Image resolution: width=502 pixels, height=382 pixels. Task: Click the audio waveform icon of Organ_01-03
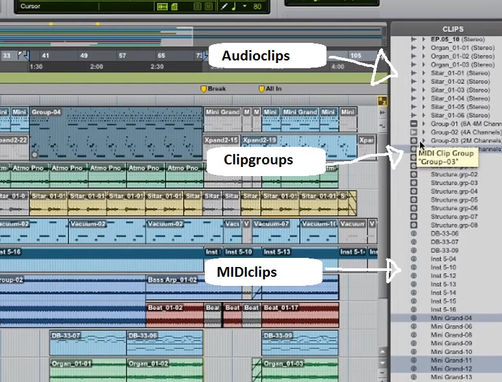pyautogui.click(x=414, y=64)
